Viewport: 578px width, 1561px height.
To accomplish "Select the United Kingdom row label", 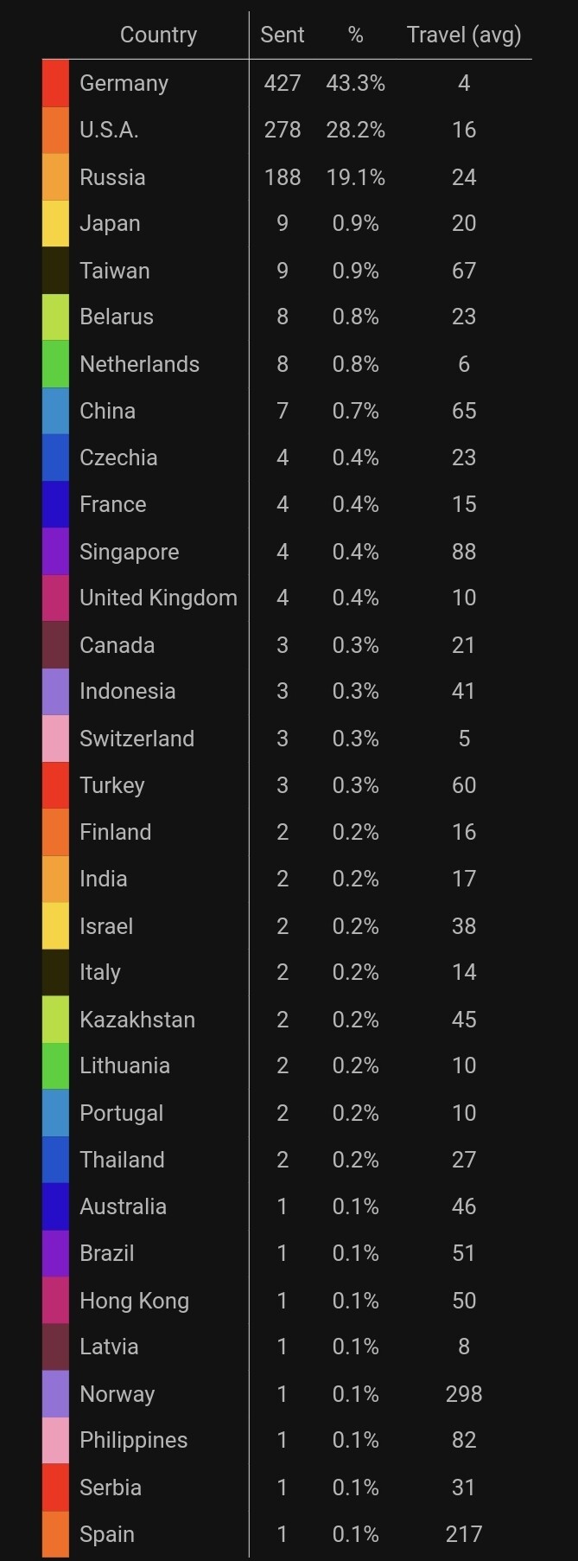I will click(x=158, y=598).
